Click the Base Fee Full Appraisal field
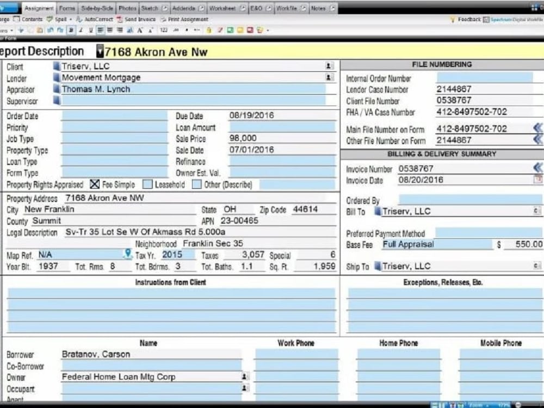 click(x=437, y=244)
